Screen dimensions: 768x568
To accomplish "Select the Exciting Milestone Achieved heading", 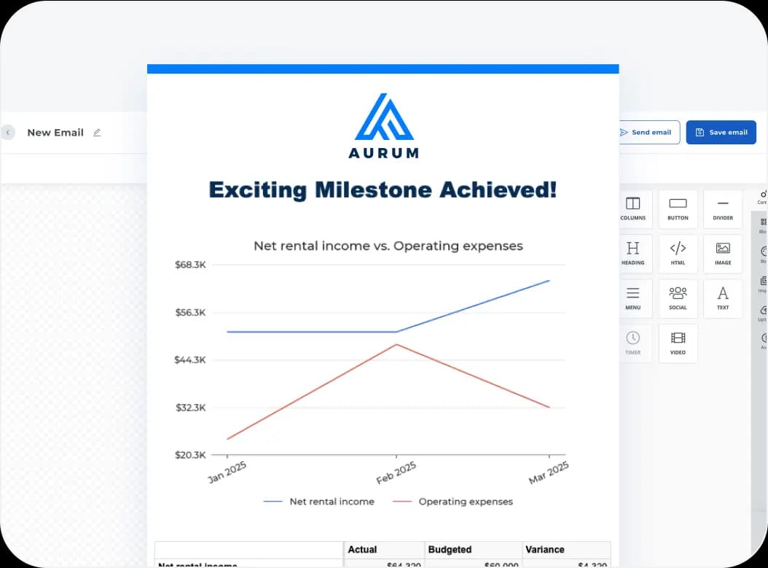I will click(x=383, y=190).
